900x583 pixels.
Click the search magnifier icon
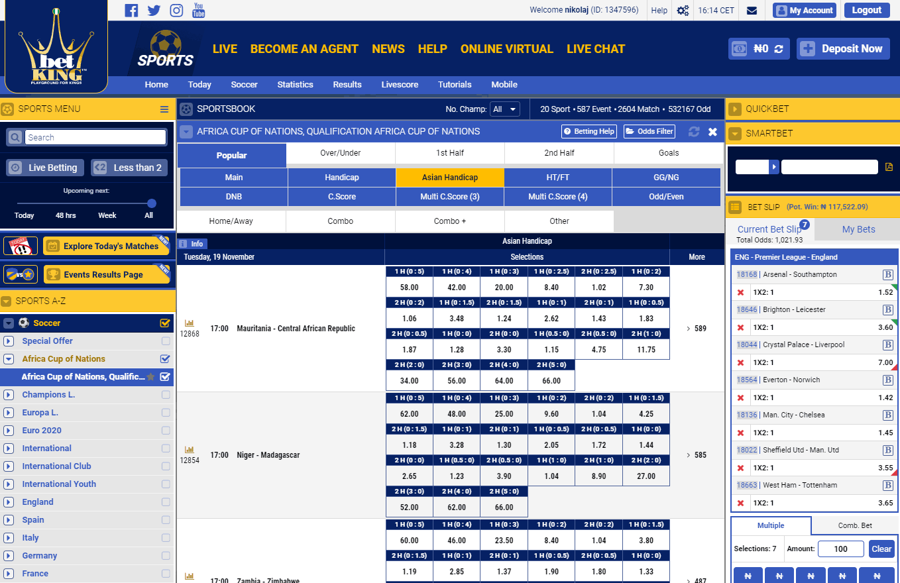point(15,137)
